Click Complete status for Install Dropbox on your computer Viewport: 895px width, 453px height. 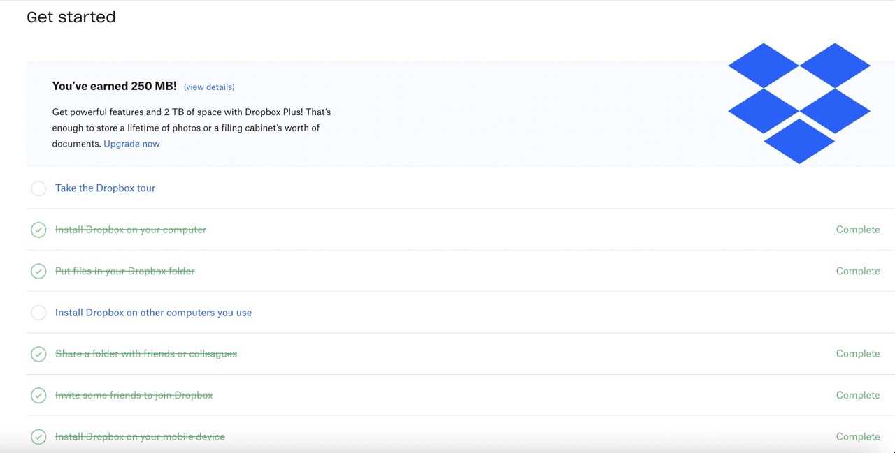[x=858, y=230]
